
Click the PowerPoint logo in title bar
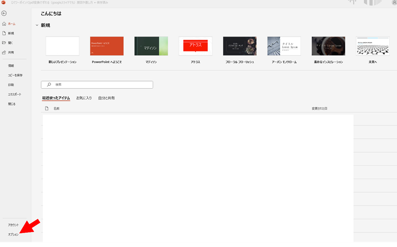click(3, 3)
